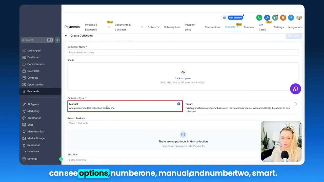
Task: Click the Get Started button
Action: click(235, 18)
